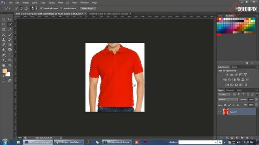Open the Select menu
This screenshot has height=145, width=259.
pyautogui.click(x=51, y=3)
